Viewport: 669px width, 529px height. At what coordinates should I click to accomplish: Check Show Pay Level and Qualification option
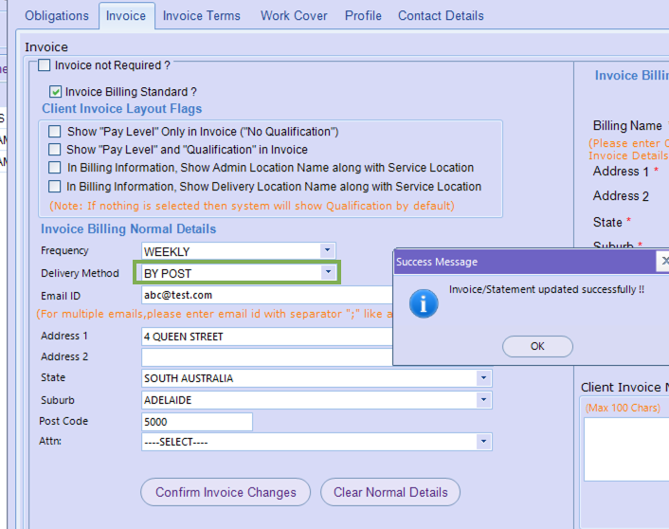[x=55, y=150]
